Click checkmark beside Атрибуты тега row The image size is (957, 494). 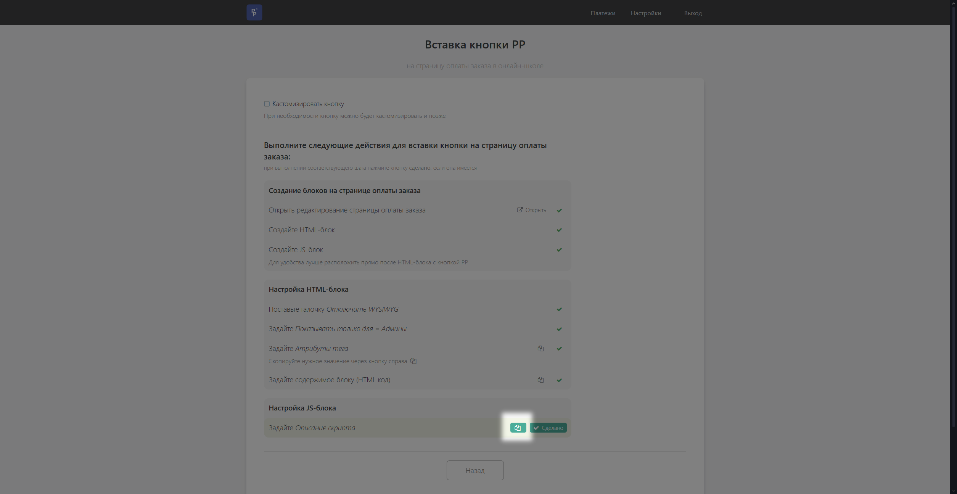[x=559, y=349]
